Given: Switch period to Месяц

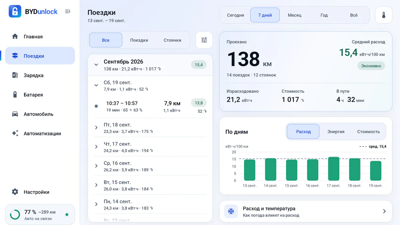Looking at the screenshot, I should (x=295, y=15).
